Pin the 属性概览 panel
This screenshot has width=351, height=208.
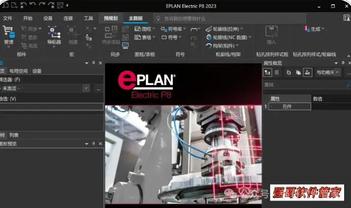[343, 63]
